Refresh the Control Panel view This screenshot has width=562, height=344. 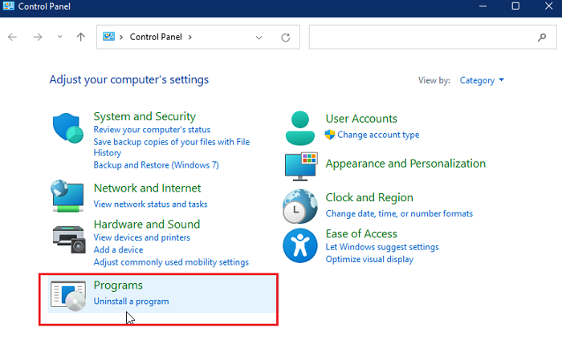click(285, 38)
